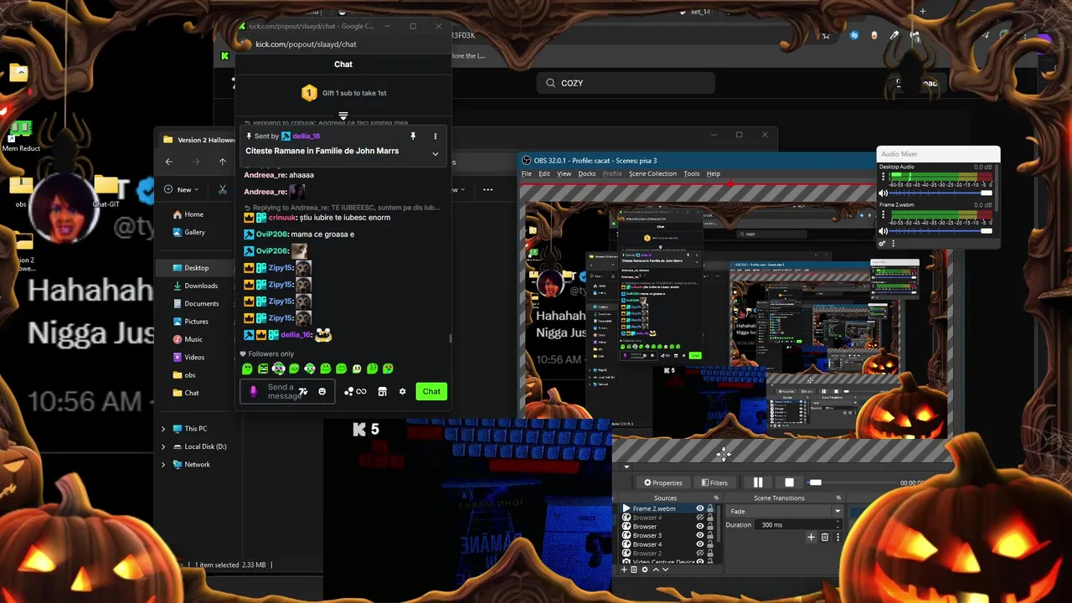The image size is (1072, 603).
Task: Open New dropdown in File Explorer
Action: pos(183,189)
